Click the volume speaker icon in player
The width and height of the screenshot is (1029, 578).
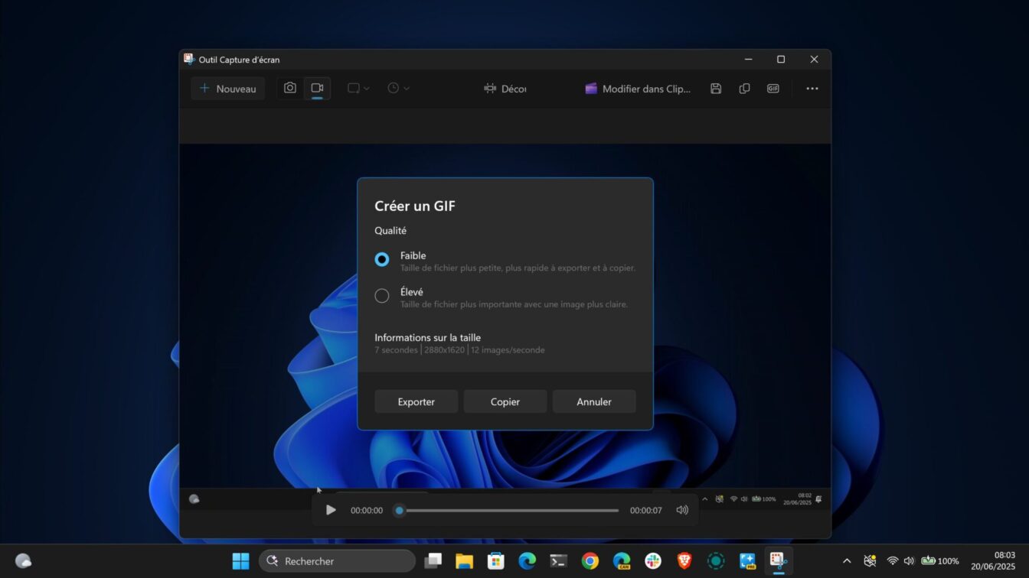(682, 510)
